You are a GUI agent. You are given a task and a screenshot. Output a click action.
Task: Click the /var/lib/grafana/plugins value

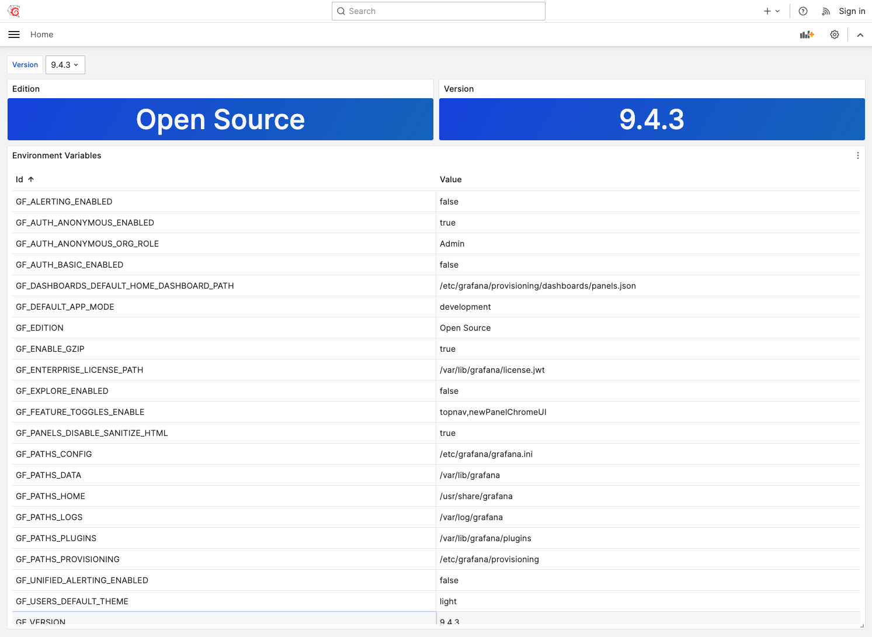tap(648, 538)
